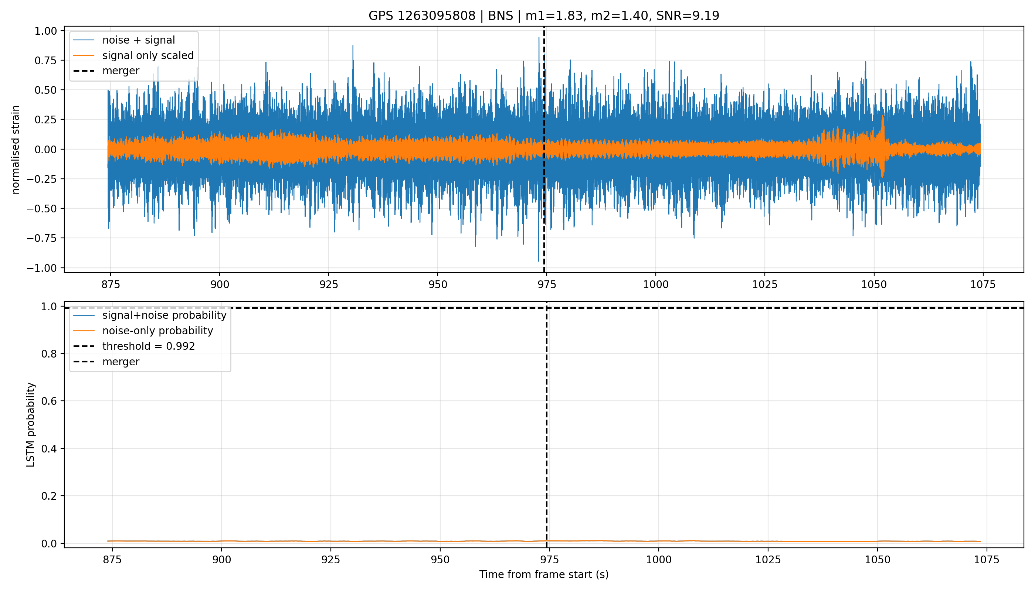
Task: Click the orange line swatch in top legend
Action: click(x=84, y=56)
